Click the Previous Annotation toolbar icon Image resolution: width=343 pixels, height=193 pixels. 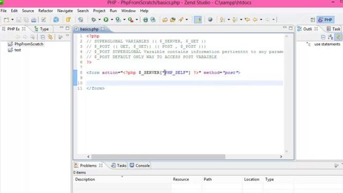pos(235,20)
